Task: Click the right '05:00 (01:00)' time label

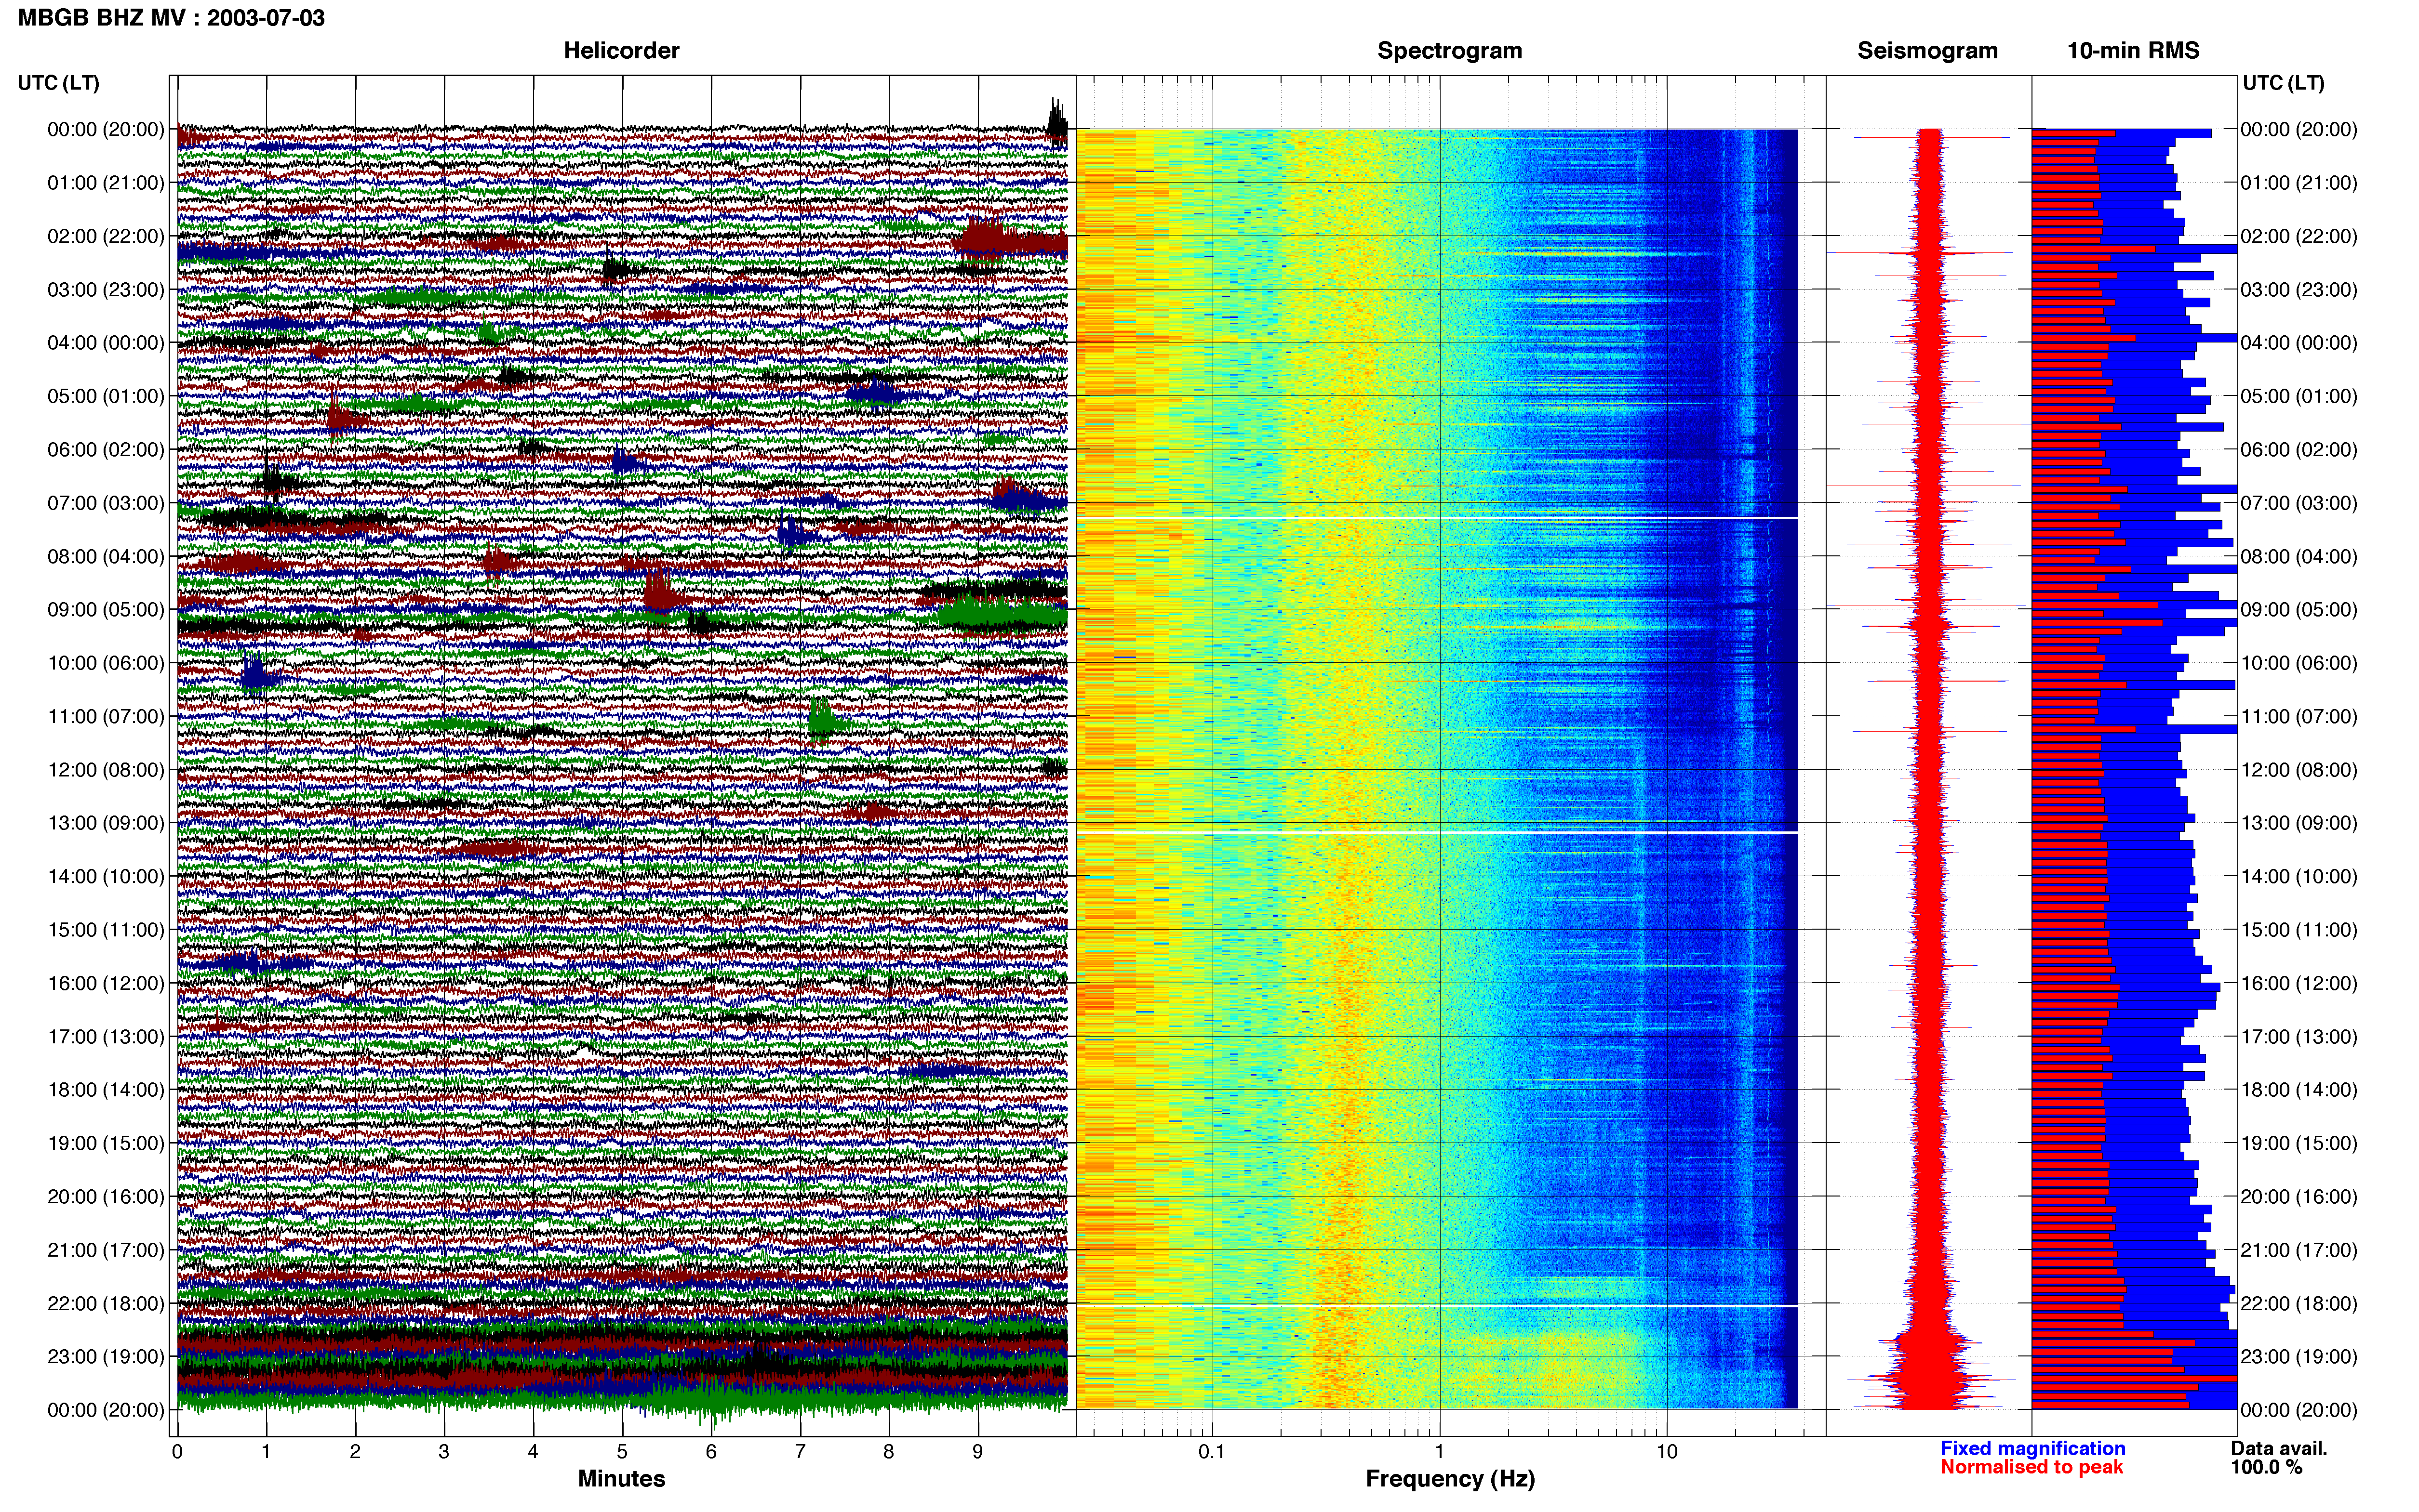Action: [x=2299, y=396]
